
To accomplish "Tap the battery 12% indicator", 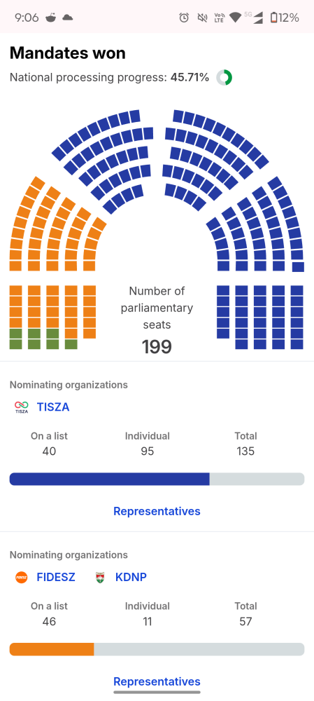I will (x=285, y=18).
